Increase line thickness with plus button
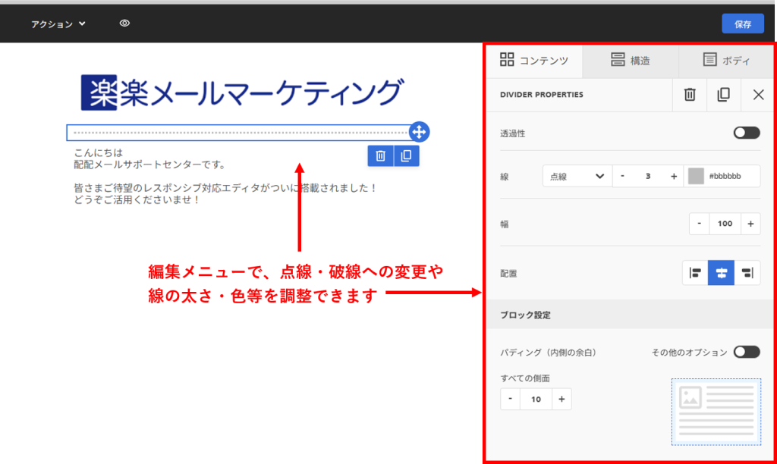This screenshot has width=777, height=464. click(x=674, y=177)
